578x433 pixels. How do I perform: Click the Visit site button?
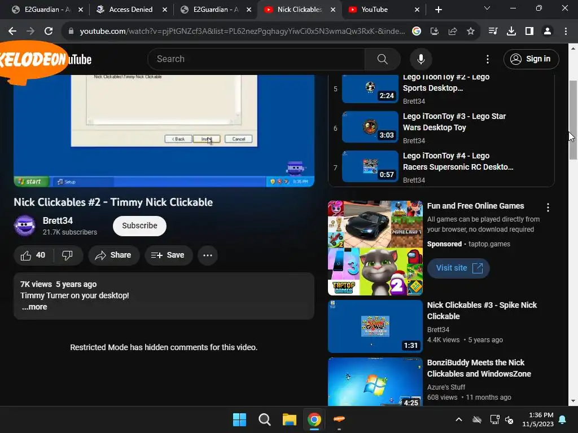(x=458, y=268)
